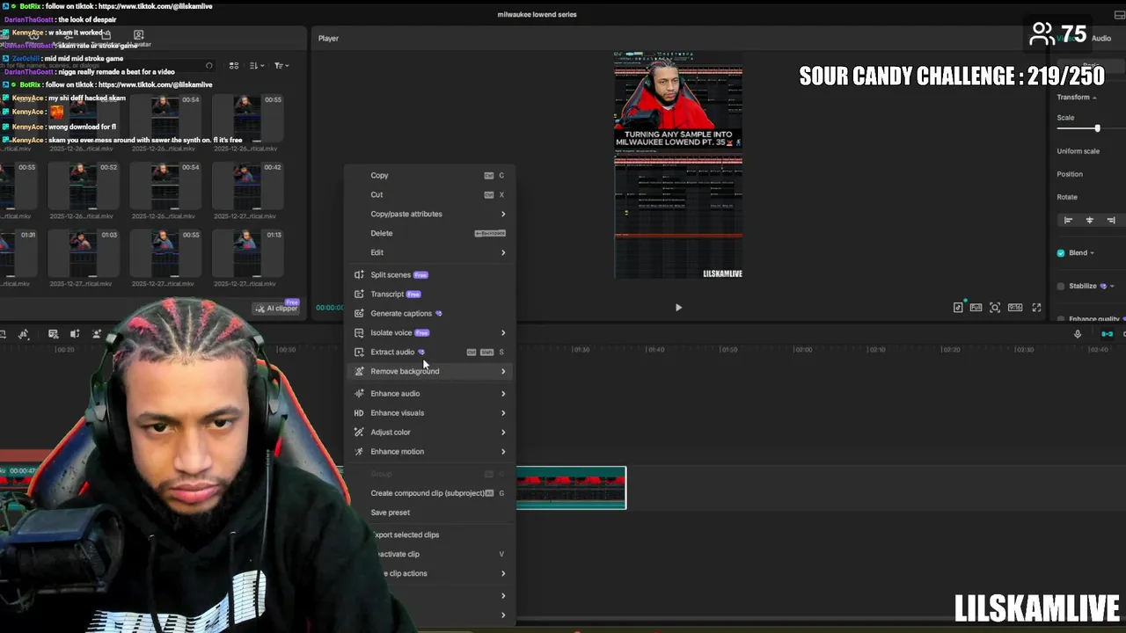Image resolution: width=1126 pixels, height=633 pixels.
Task: Click the Generate captions icon
Action: click(x=359, y=314)
